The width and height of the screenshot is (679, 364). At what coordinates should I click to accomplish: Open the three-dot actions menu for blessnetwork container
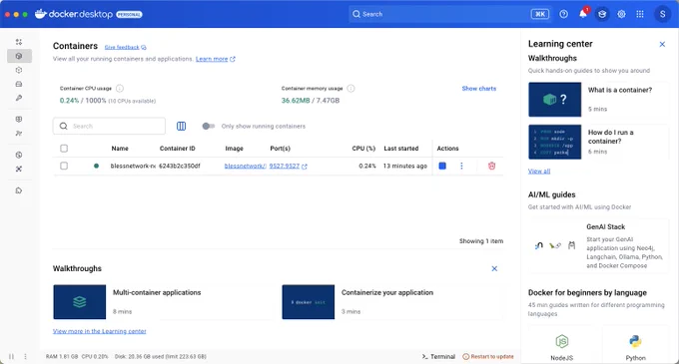click(461, 166)
